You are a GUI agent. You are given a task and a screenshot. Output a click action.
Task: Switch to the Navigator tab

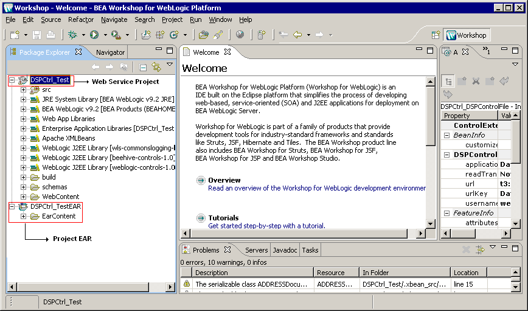point(110,52)
